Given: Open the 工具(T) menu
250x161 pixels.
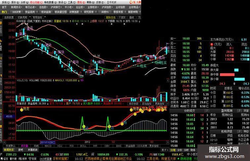Looking at the screenshot, I should point(72,2).
